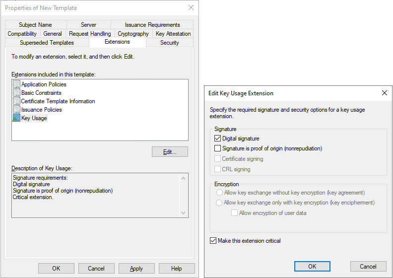Uncheck the Digital signature checkbox
Screen dimensions: 393x278
coord(217,139)
